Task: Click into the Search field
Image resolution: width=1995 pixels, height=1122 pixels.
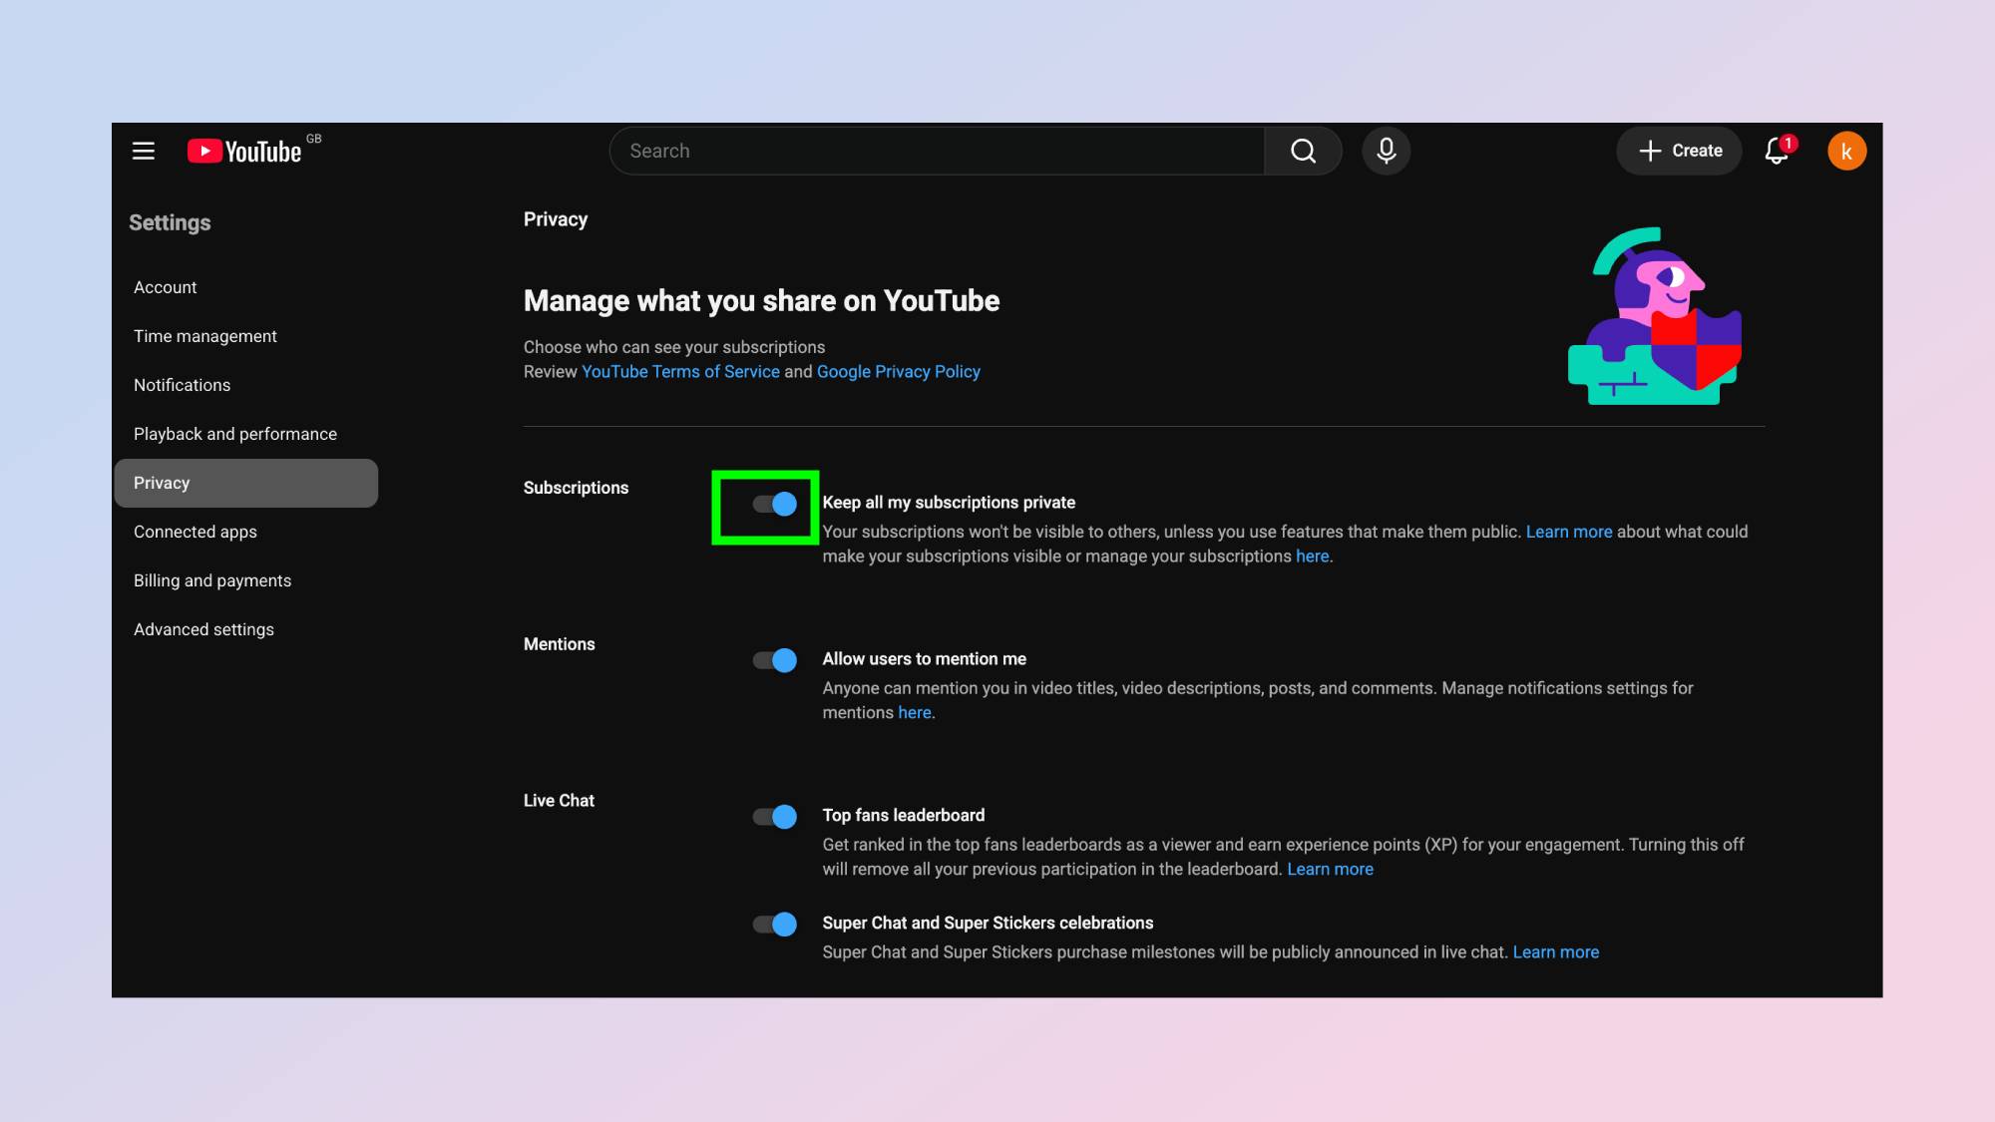Action: (x=937, y=151)
